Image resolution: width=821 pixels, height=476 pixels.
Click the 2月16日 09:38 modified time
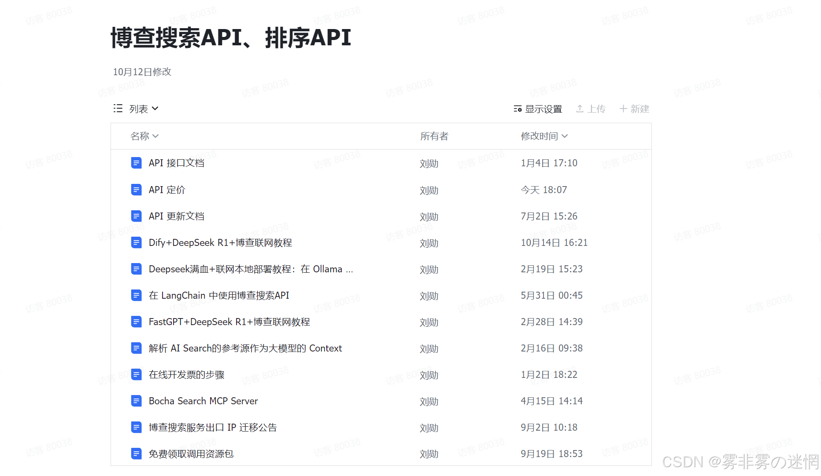(551, 348)
